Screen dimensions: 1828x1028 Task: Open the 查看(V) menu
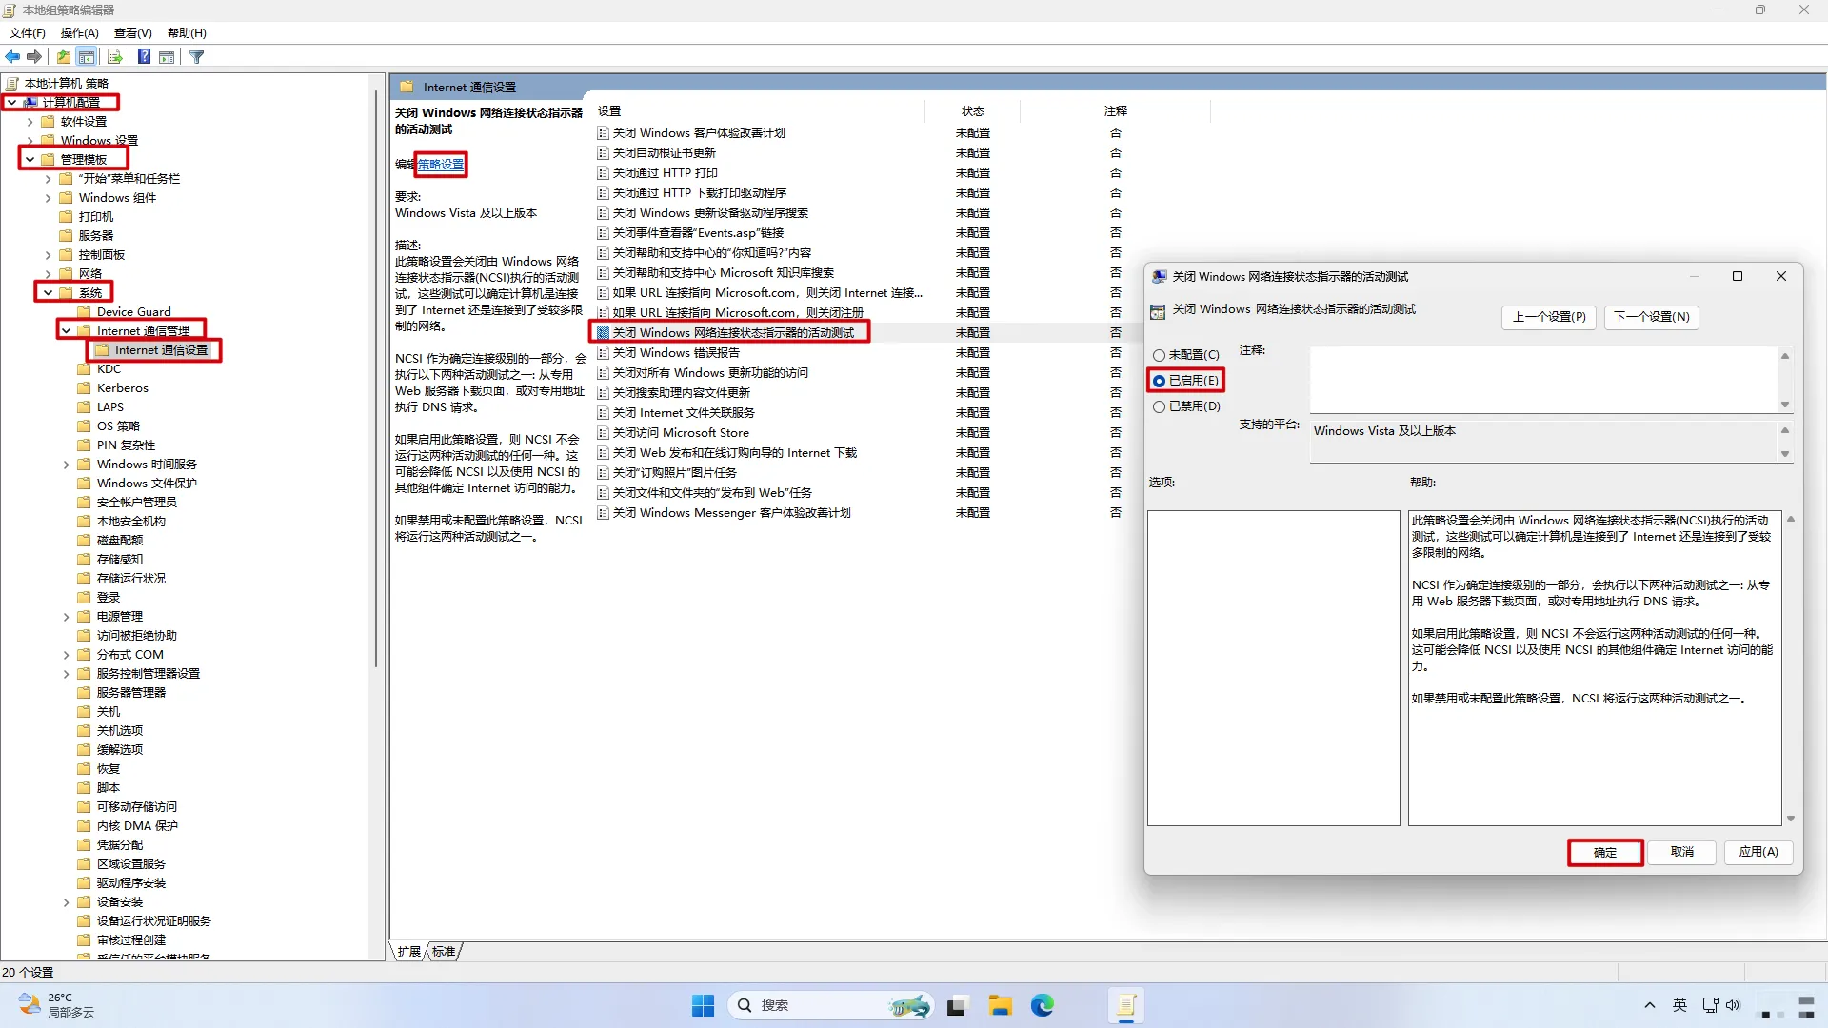132,33
